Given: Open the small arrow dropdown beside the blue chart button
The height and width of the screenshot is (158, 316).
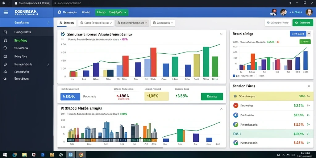Looking at the screenshot, I should coord(309,34).
